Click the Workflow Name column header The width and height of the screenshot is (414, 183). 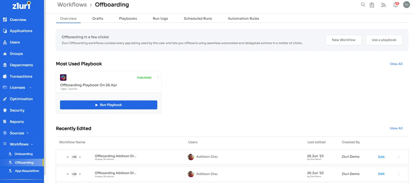72,142
